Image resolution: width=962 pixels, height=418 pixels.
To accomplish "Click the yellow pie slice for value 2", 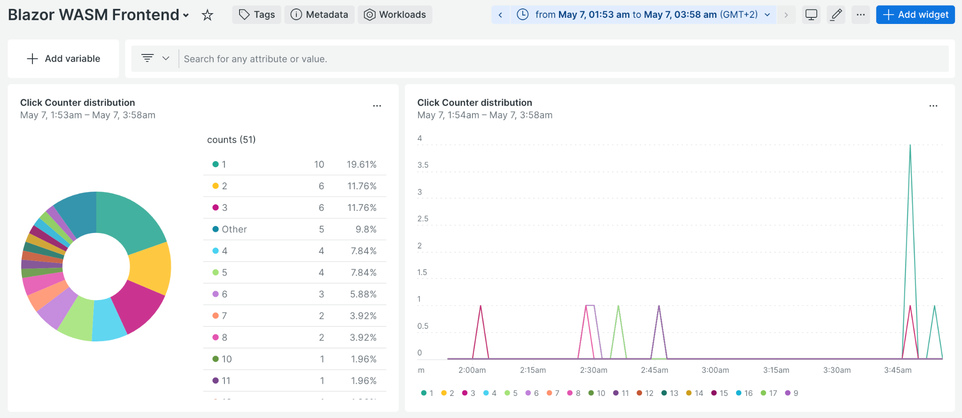I will tap(151, 268).
